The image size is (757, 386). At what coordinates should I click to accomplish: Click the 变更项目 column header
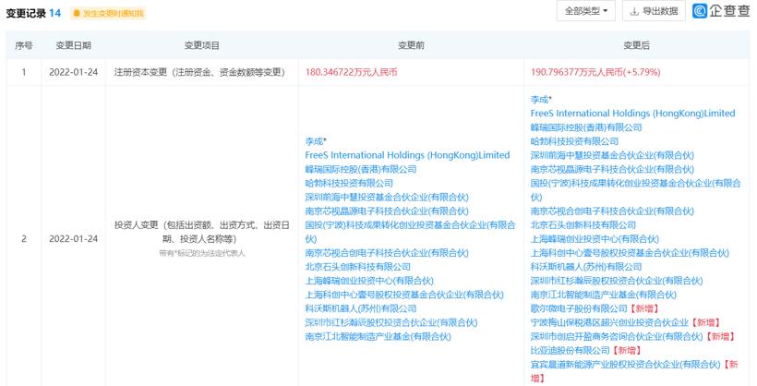tap(201, 44)
